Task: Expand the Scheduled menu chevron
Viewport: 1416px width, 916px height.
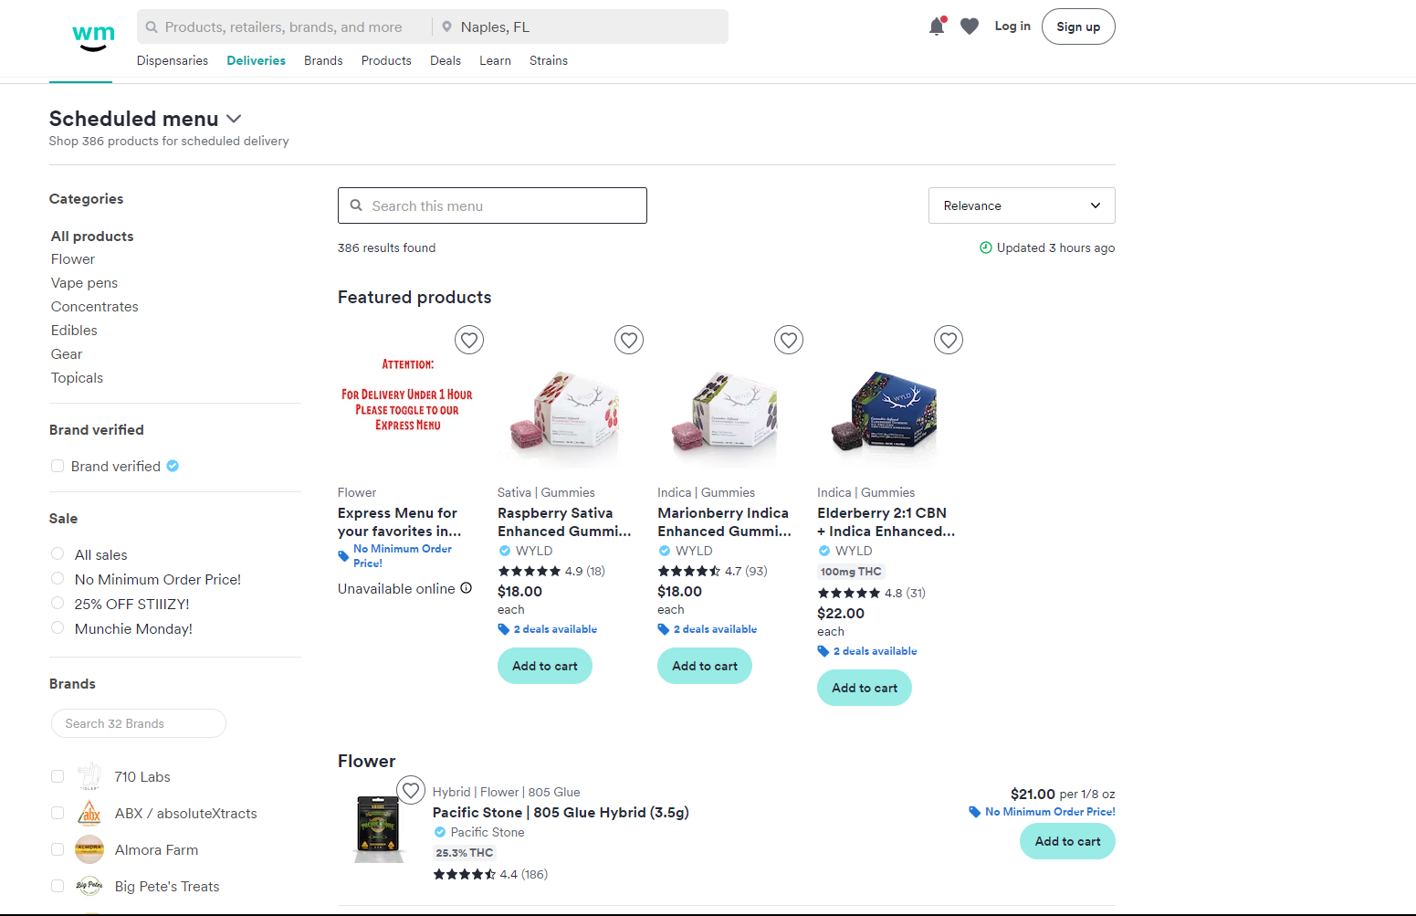Action: pos(234,119)
